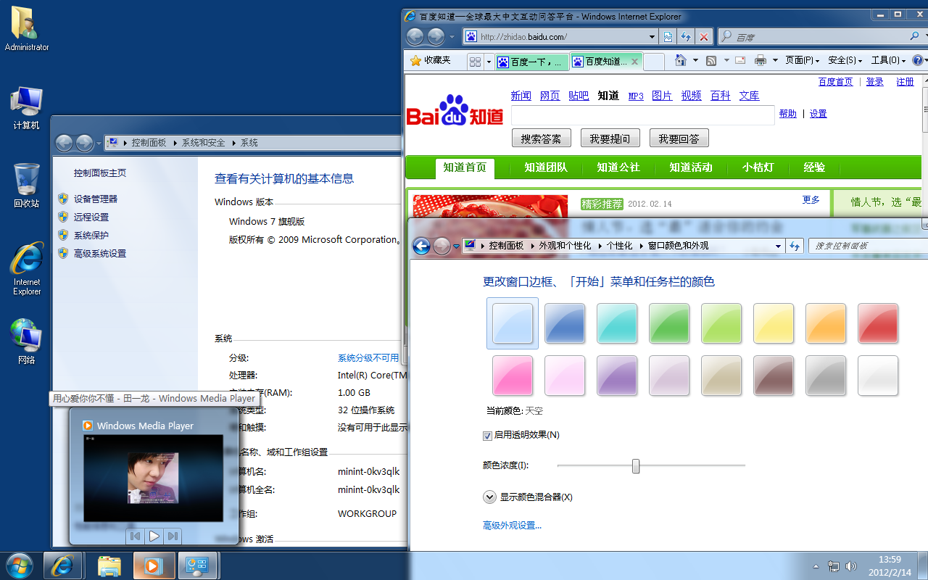The width and height of the screenshot is (928, 580).
Task: Open the IE address bar URL dropdown
Action: (652, 37)
